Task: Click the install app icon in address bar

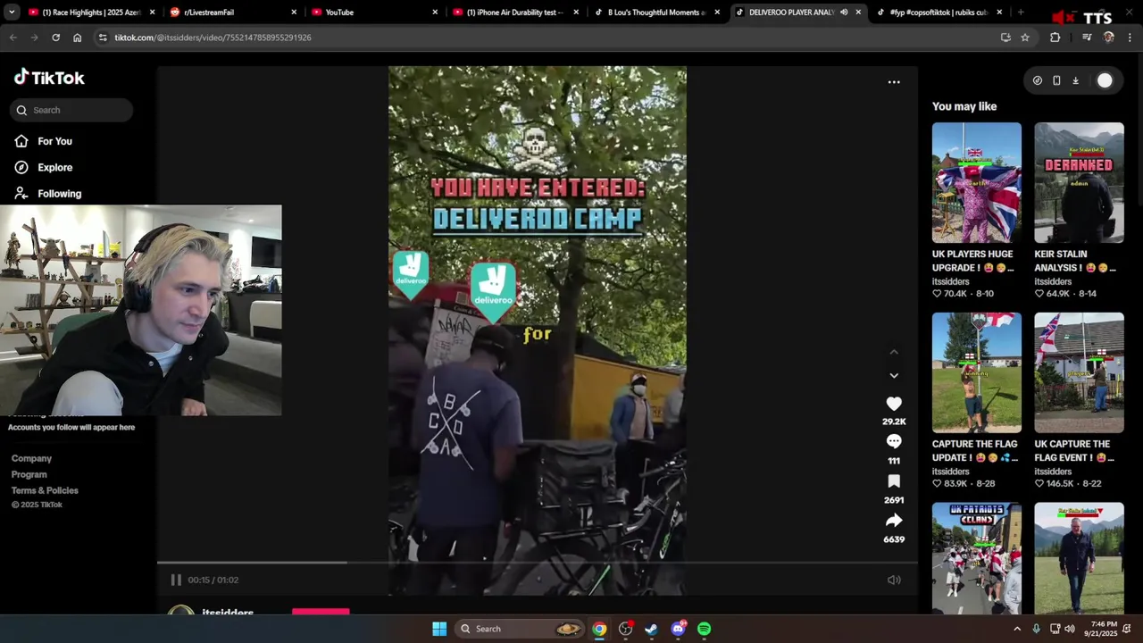Action: pos(1005,38)
